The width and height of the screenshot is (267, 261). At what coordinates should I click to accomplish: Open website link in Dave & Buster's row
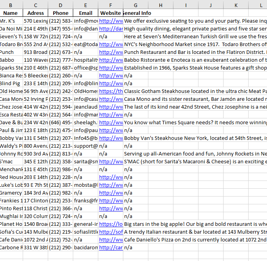[111, 123]
